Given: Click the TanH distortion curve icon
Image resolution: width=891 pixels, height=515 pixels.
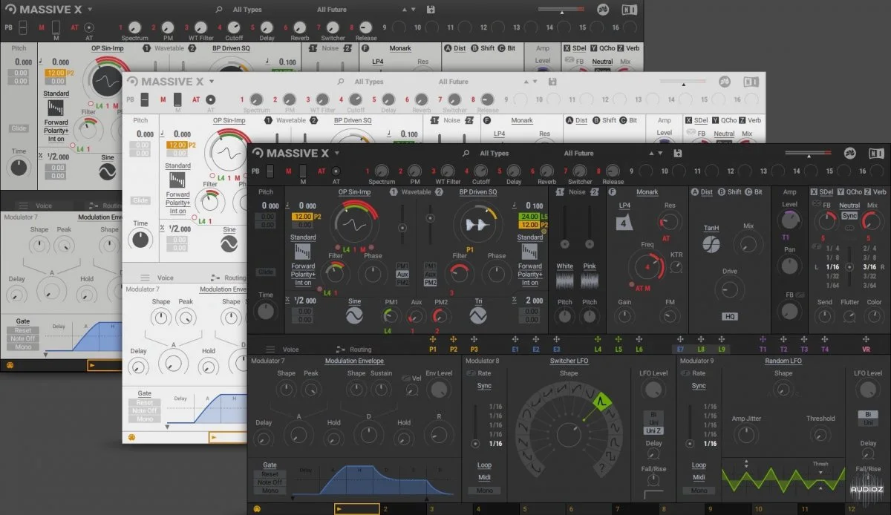Looking at the screenshot, I should pos(711,243).
